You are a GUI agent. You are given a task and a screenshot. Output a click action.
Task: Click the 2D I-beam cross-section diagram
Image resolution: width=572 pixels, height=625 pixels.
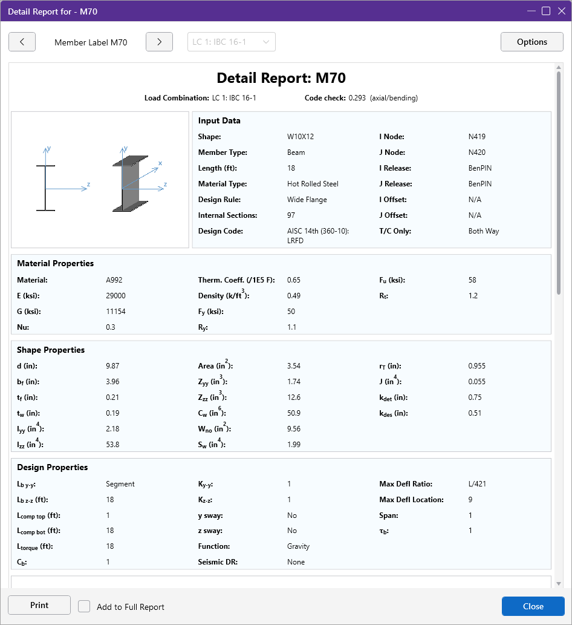pyautogui.click(x=45, y=188)
